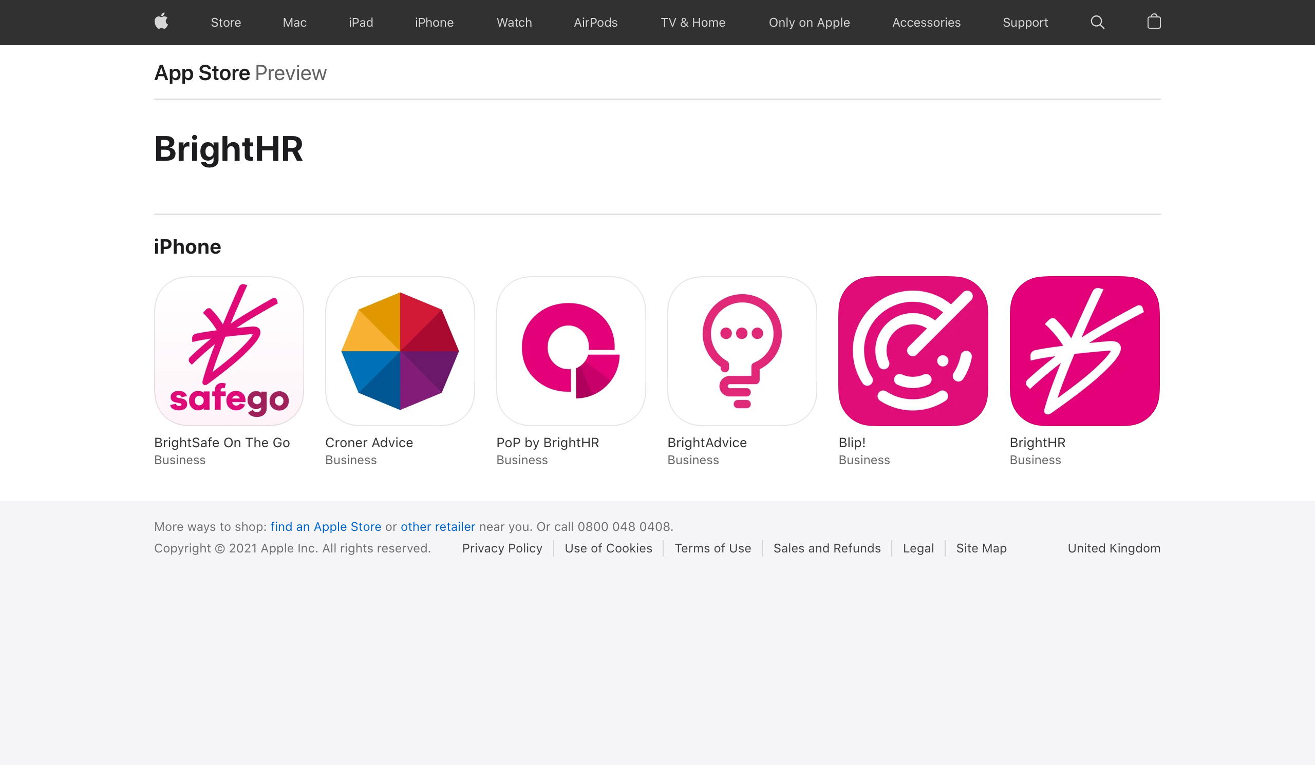Go to Accessories in navigation bar
Screen dimensions: 1315x765
click(926, 23)
